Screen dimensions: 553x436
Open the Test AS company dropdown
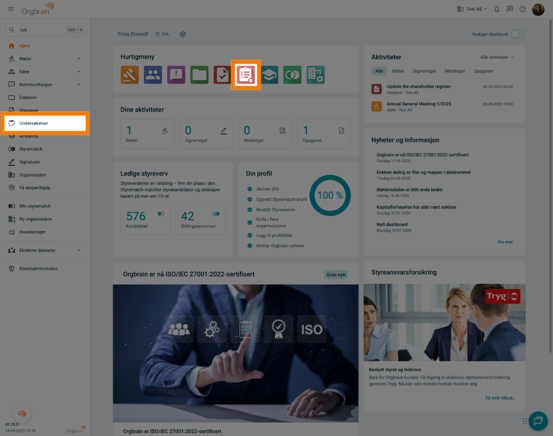(x=472, y=9)
